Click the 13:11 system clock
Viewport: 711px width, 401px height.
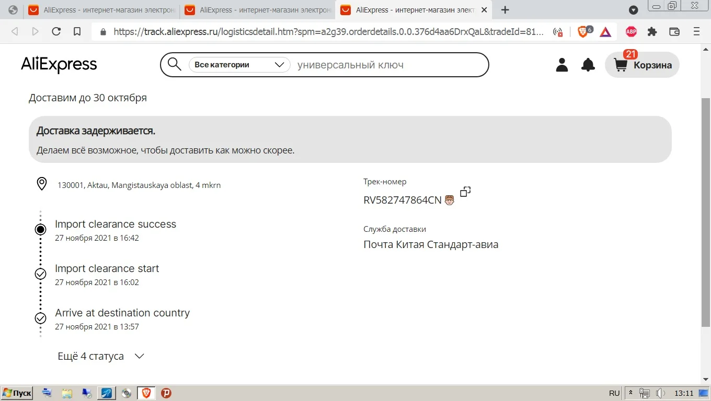click(684, 393)
